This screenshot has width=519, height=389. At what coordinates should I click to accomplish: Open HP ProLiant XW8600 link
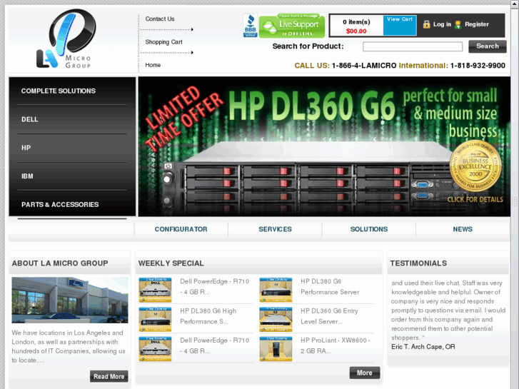[336, 345]
